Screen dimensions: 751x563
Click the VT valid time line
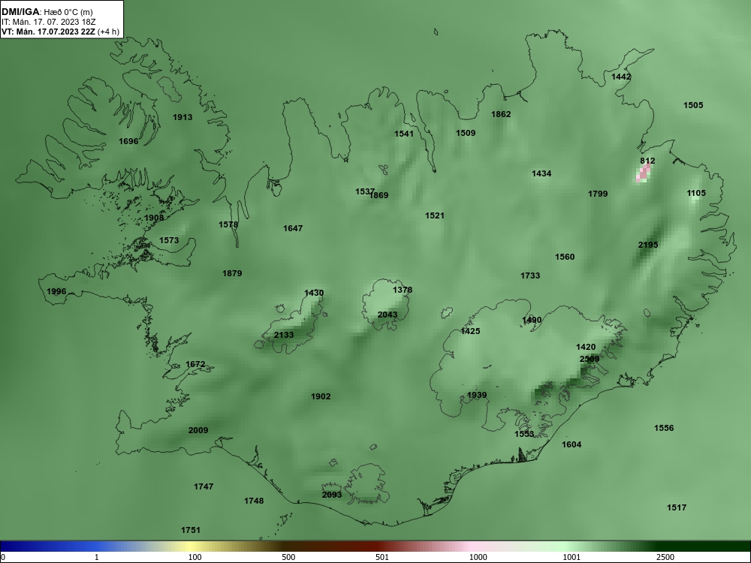point(60,32)
